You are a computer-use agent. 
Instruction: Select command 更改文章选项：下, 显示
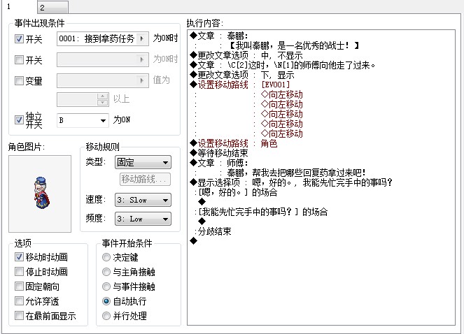pyautogui.click(x=242, y=75)
